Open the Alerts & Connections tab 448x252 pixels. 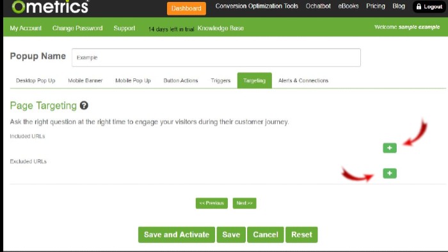point(303,80)
